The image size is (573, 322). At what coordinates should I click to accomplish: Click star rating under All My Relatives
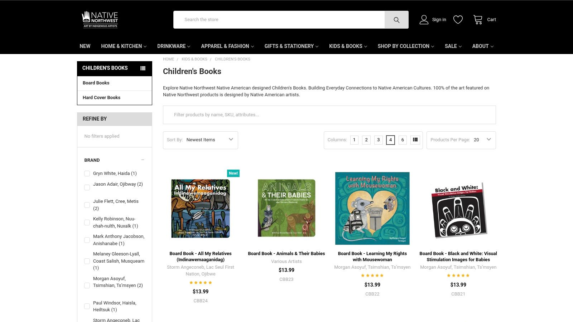pos(201,283)
